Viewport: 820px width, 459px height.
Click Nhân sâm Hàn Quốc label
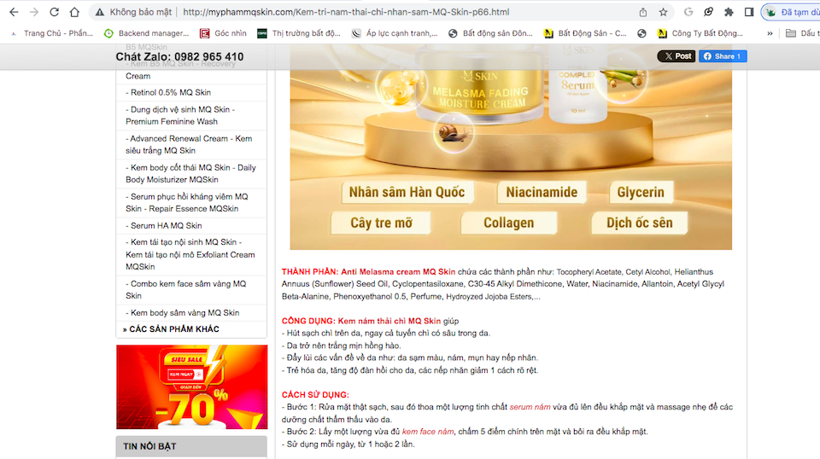(407, 192)
